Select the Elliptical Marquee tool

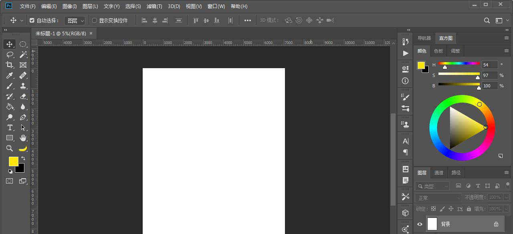pos(23,44)
